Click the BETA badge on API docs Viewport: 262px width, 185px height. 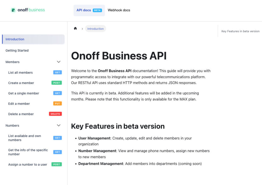click(97, 10)
